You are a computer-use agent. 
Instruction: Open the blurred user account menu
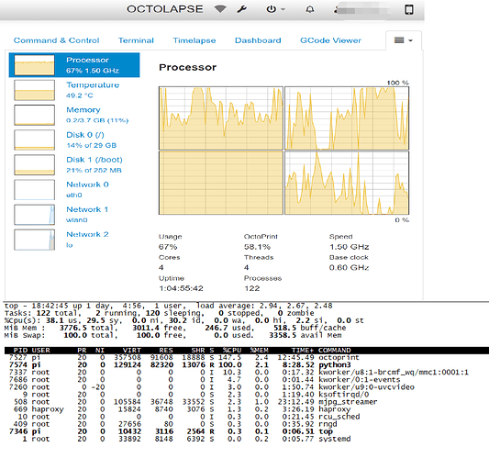pyautogui.click(x=361, y=9)
